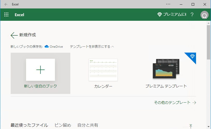
Task: Open the プレミアム テンプレート thumbnail
Action: [x=166, y=69]
